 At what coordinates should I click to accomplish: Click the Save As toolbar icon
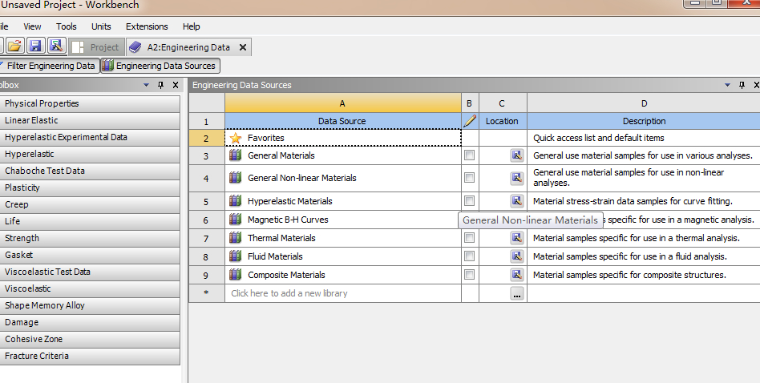pos(56,46)
